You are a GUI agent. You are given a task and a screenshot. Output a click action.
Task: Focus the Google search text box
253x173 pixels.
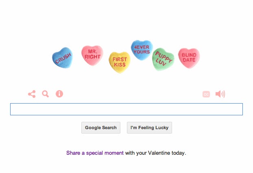[x=126, y=109]
